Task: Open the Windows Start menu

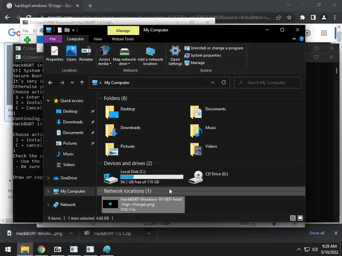Action: pos(8,249)
